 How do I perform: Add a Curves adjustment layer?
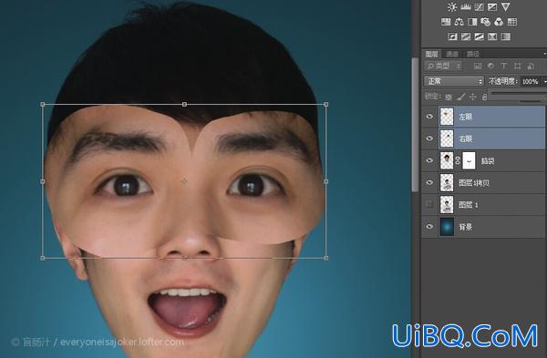pos(479,6)
